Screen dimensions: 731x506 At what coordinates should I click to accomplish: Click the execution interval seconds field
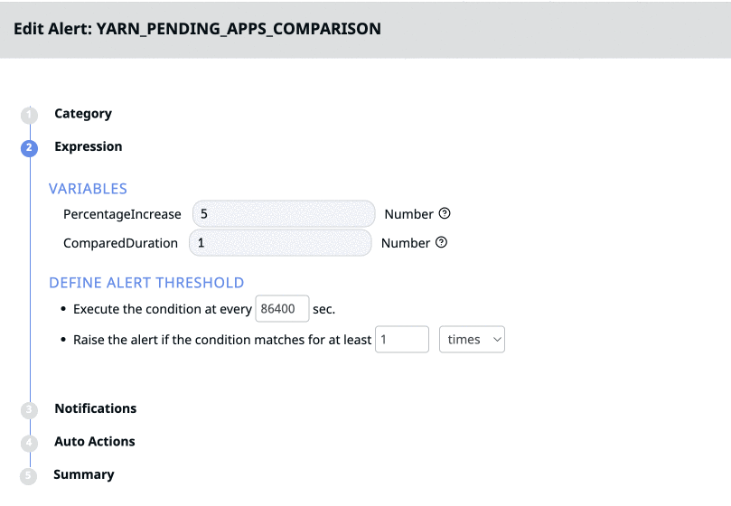pyautogui.click(x=282, y=309)
